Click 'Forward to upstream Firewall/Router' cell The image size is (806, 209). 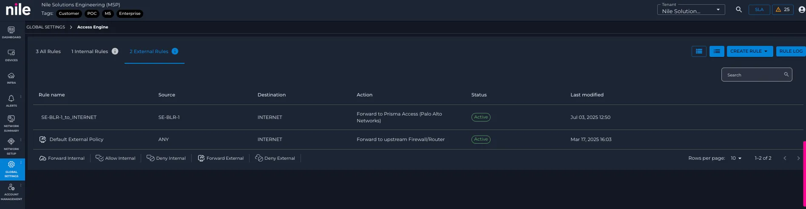(400, 139)
